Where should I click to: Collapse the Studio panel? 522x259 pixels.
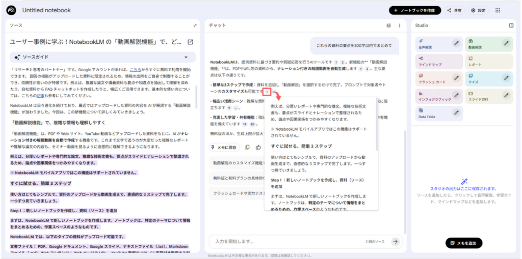click(511, 25)
